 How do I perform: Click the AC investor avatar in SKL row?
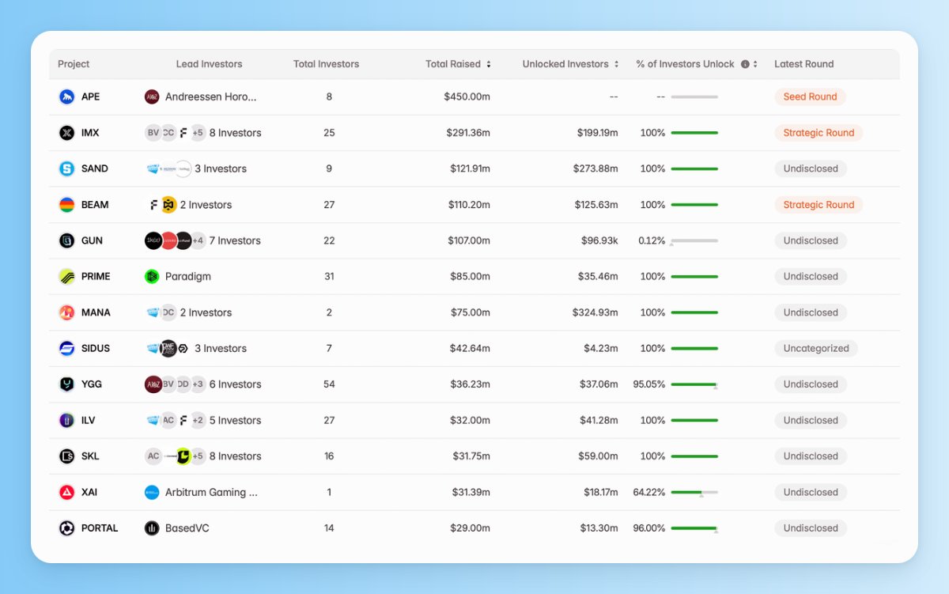(x=153, y=456)
